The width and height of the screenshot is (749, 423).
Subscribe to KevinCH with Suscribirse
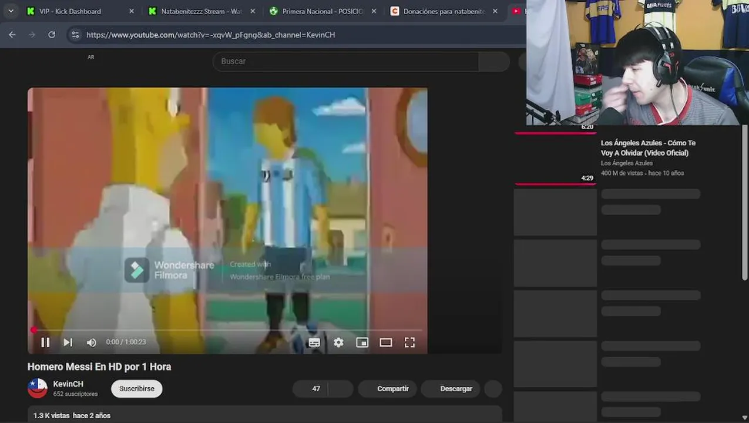click(137, 389)
